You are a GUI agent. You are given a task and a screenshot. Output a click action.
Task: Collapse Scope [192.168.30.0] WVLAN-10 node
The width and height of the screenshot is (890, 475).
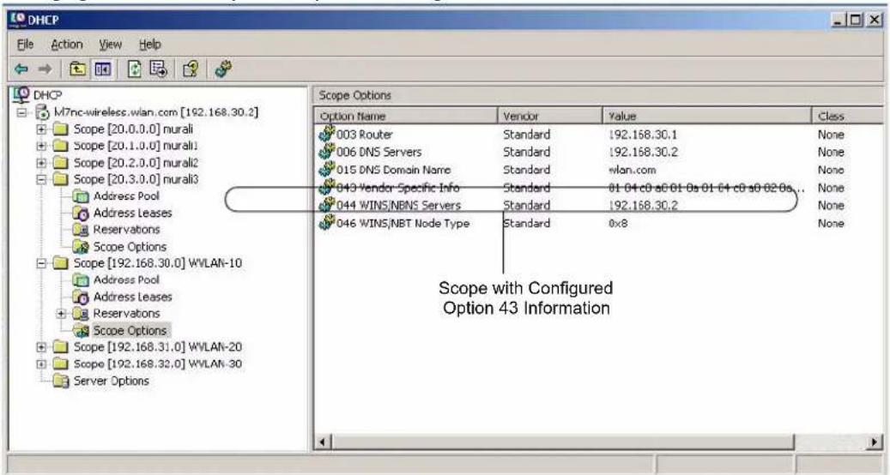pos(41,263)
